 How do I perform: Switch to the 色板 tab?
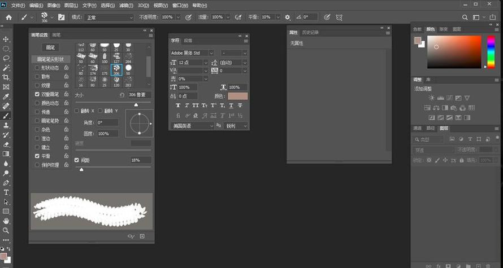coord(417,29)
